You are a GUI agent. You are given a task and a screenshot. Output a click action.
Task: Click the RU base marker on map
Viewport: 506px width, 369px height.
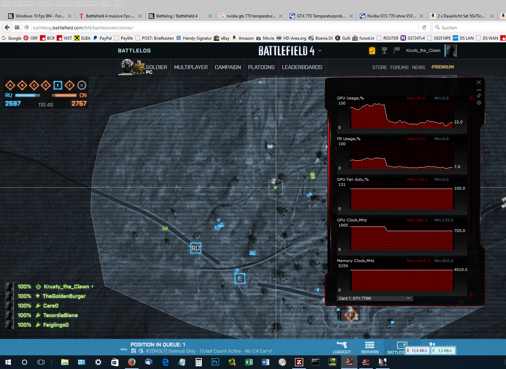[x=196, y=248]
